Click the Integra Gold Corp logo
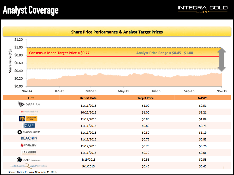The height and width of the screenshot is (175, 234). [202, 9]
